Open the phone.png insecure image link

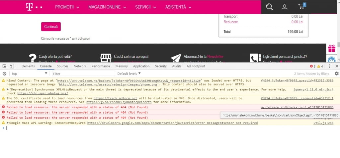click(109, 84)
